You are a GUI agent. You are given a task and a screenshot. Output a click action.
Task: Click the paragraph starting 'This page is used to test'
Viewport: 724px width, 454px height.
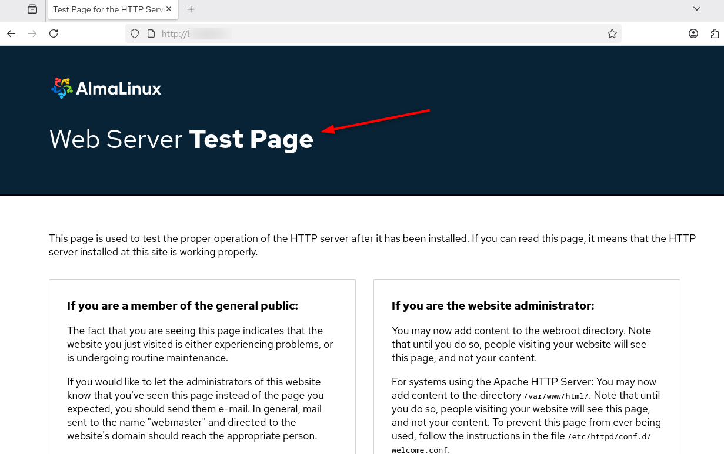pyautogui.click(x=372, y=246)
